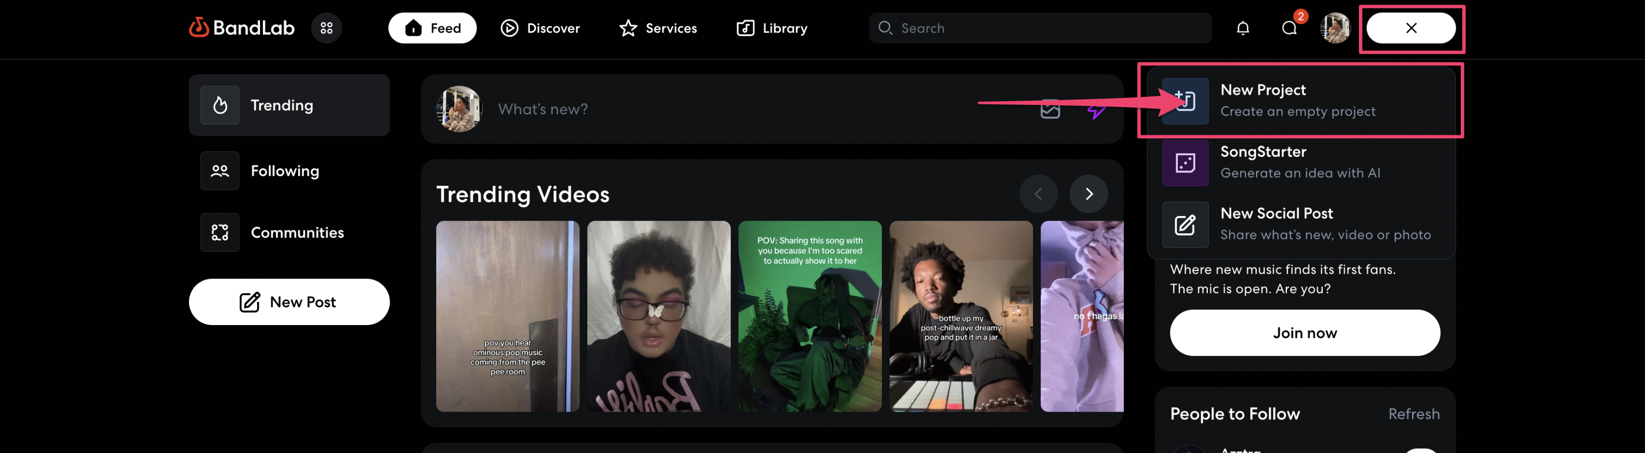Advance Trending Videos with next arrow
1645x453 pixels.
[1088, 194]
